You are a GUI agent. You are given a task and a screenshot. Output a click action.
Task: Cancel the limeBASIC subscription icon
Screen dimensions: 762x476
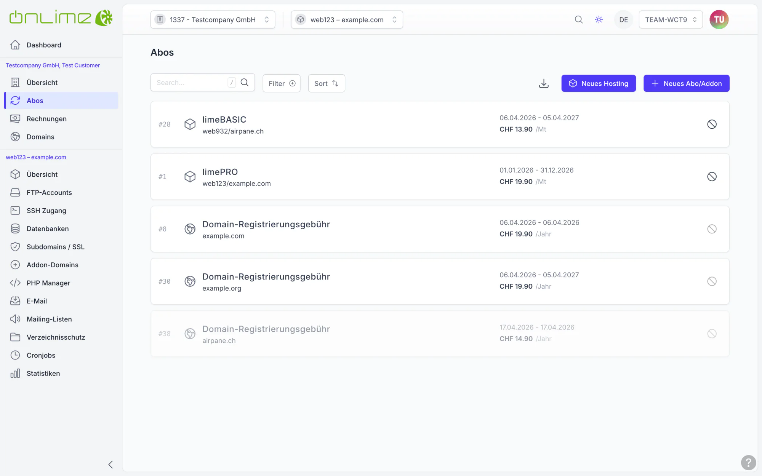click(x=712, y=124)
